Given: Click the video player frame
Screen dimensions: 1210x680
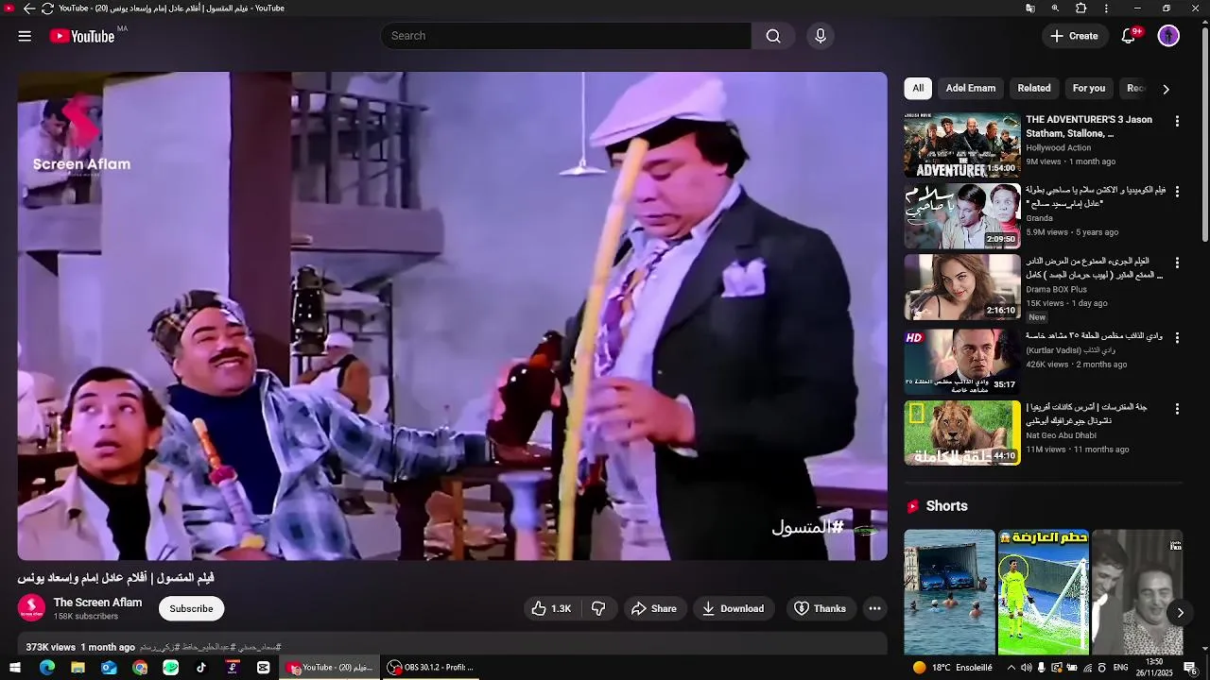Looking at the screenshot, I should (x=453, y=316).
